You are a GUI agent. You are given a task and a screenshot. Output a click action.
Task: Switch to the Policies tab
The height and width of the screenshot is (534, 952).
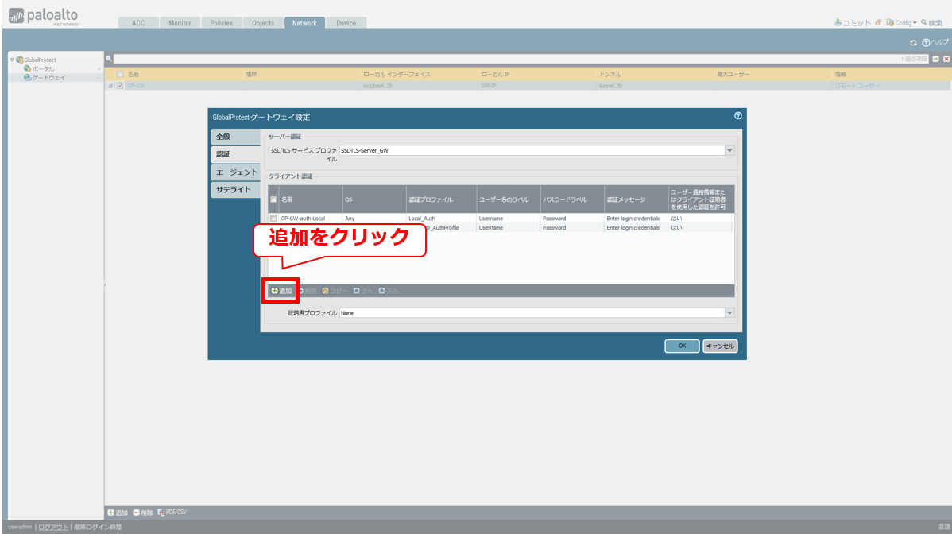[221, 23]
